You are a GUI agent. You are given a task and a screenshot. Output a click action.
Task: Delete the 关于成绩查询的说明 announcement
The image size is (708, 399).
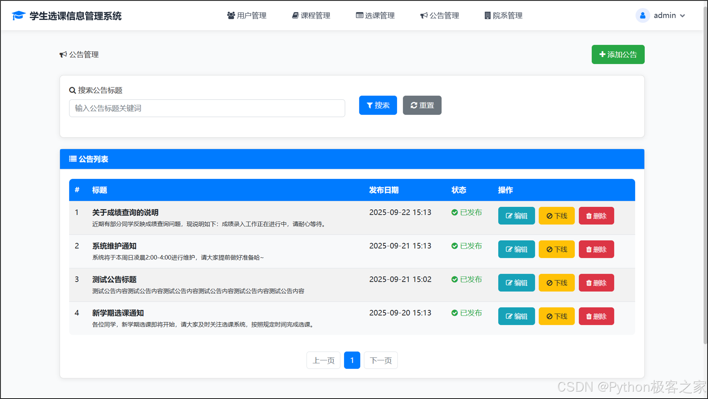pos(596,216)
